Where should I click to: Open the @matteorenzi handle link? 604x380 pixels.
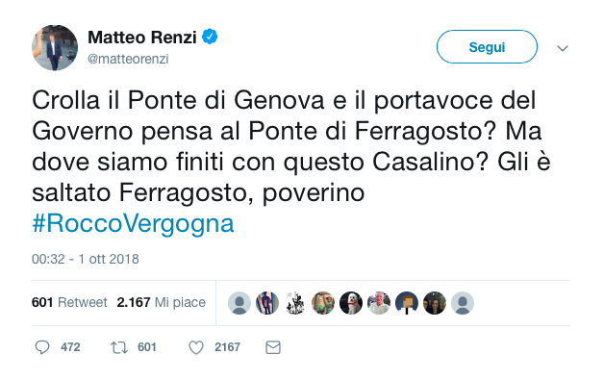(128, 59)
